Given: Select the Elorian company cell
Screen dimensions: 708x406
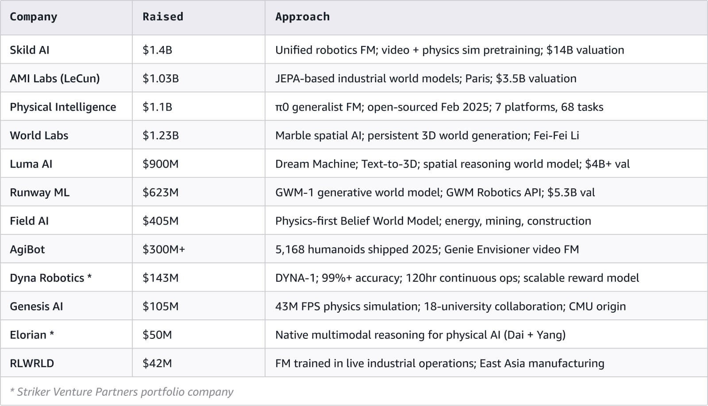Looking at the screenshot, I should coord(32,335).
